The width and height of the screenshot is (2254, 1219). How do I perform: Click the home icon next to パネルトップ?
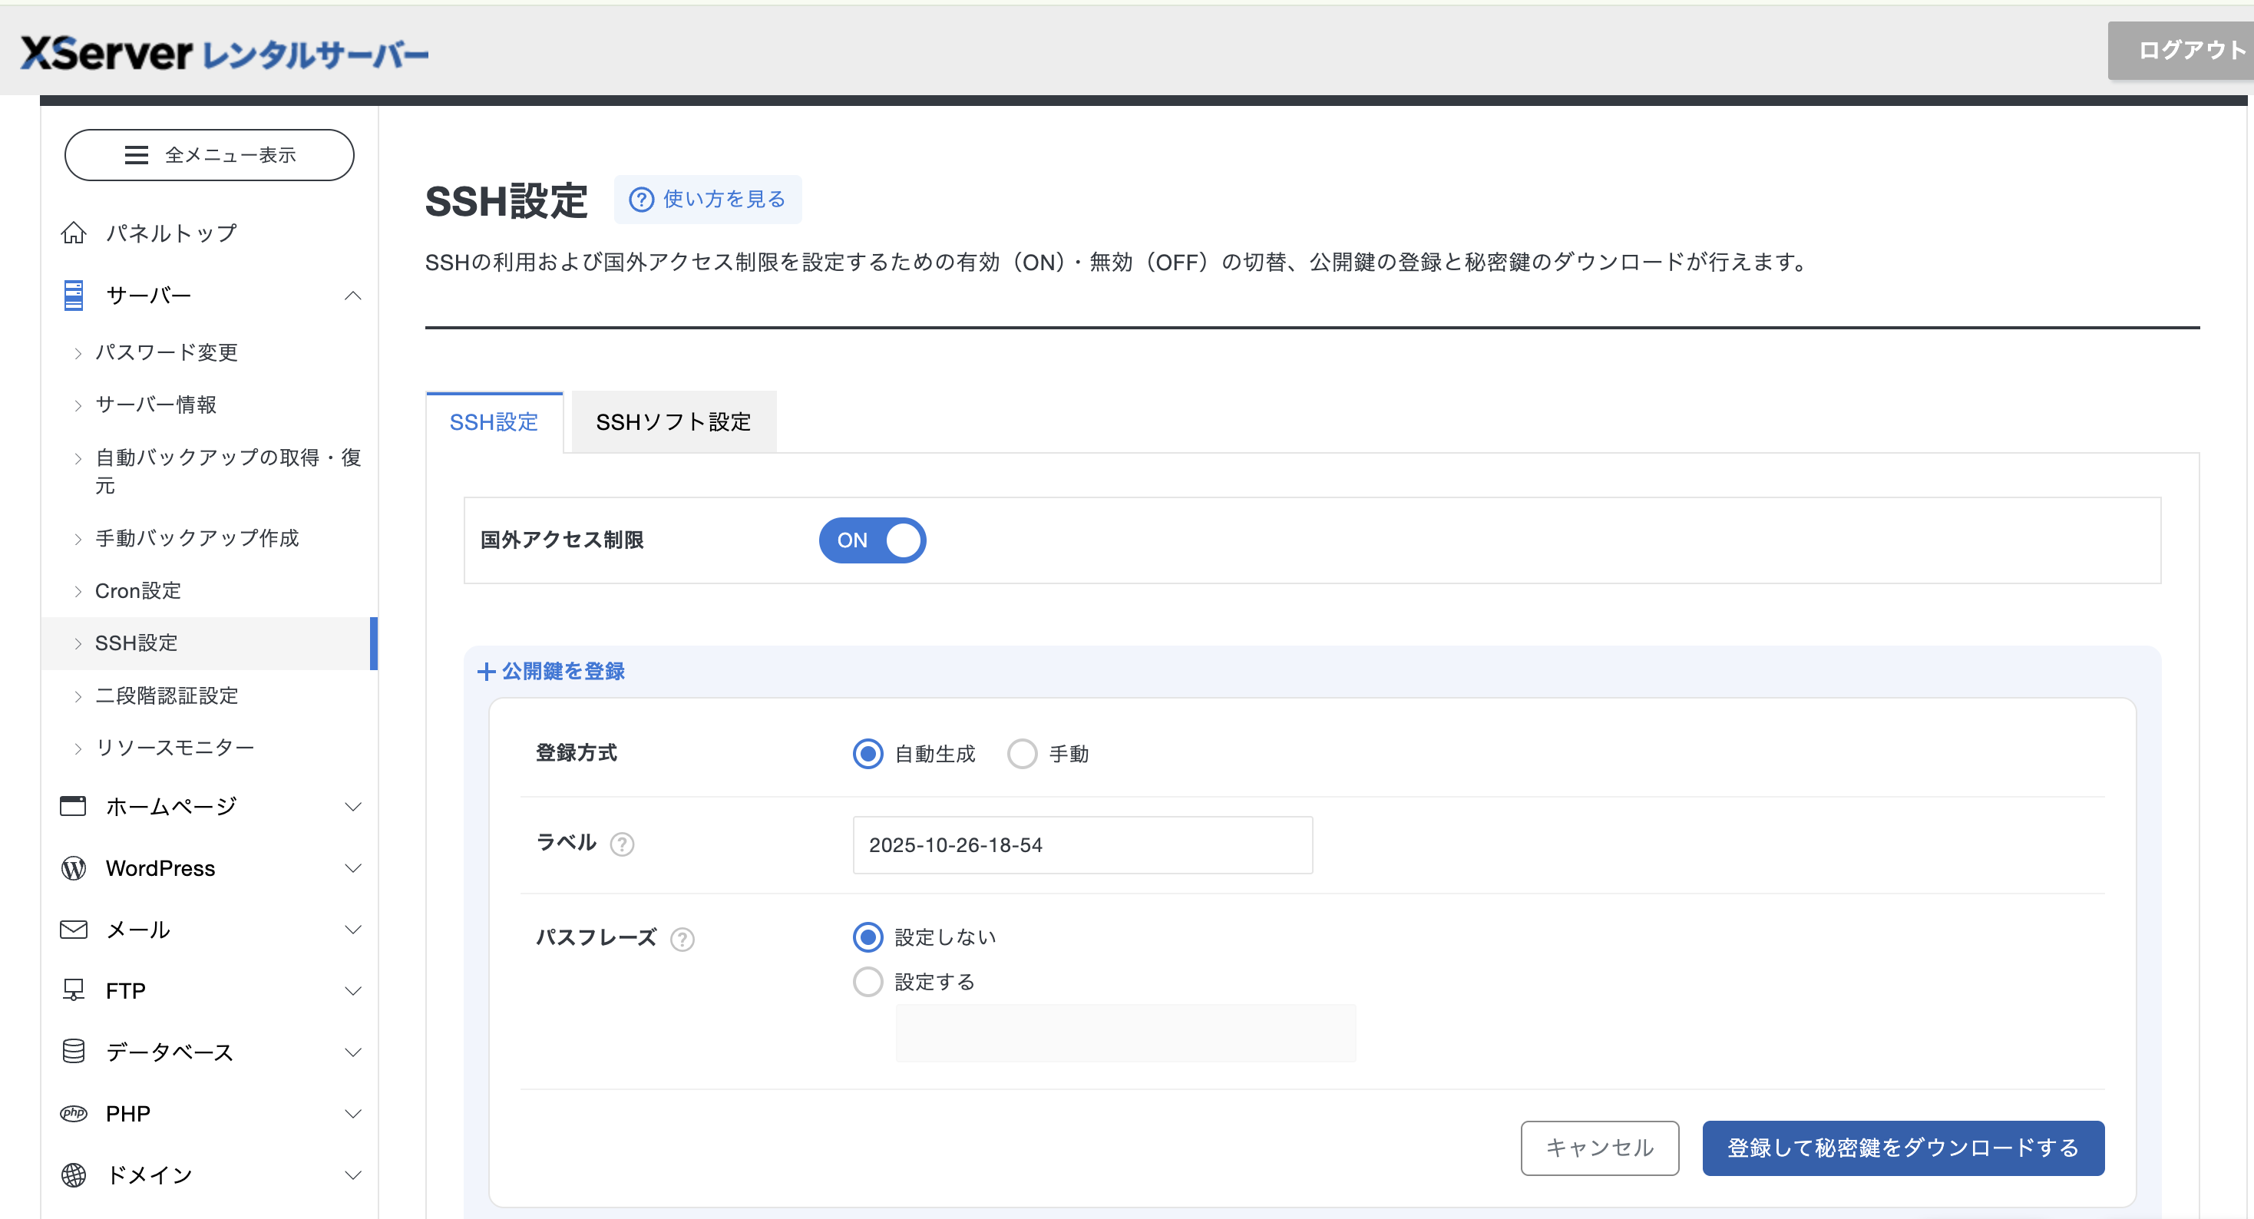point(74,232)
